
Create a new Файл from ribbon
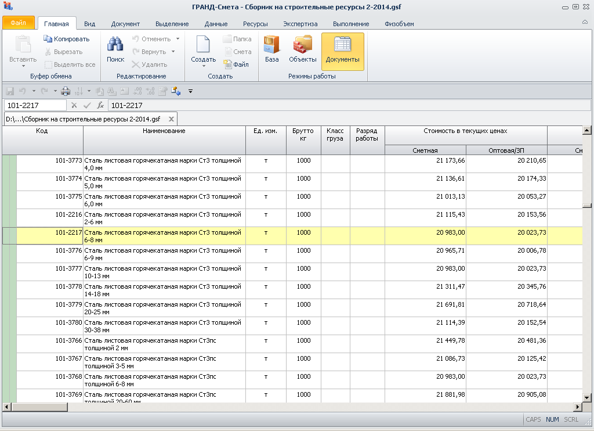point(236,64)
